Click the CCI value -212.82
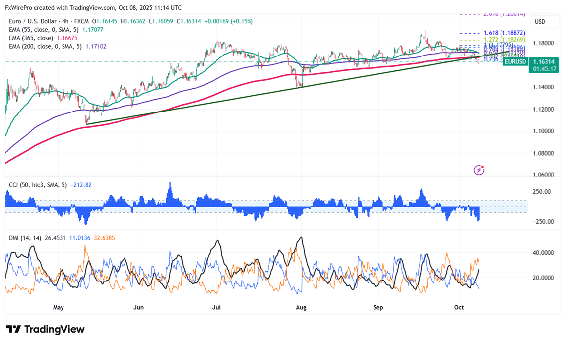 tap(81, 185)
